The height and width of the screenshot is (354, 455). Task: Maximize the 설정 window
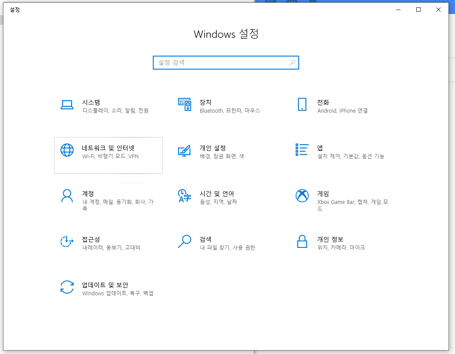[x=418, y=10]
